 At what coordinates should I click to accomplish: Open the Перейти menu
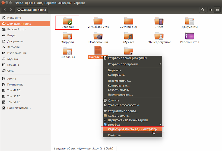[50, 3]
